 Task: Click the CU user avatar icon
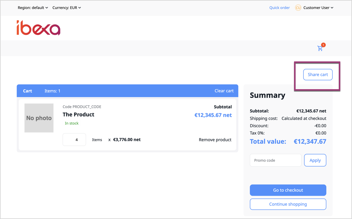(298, 8)
